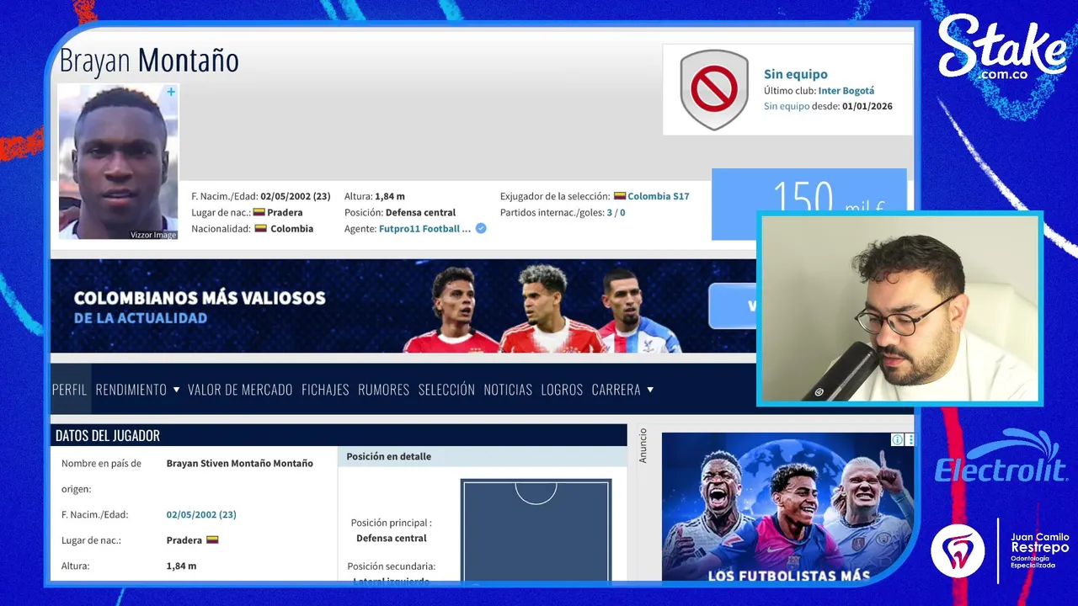Click the Colombia flag beside Nacionalidad

click(x=261, y=228)
